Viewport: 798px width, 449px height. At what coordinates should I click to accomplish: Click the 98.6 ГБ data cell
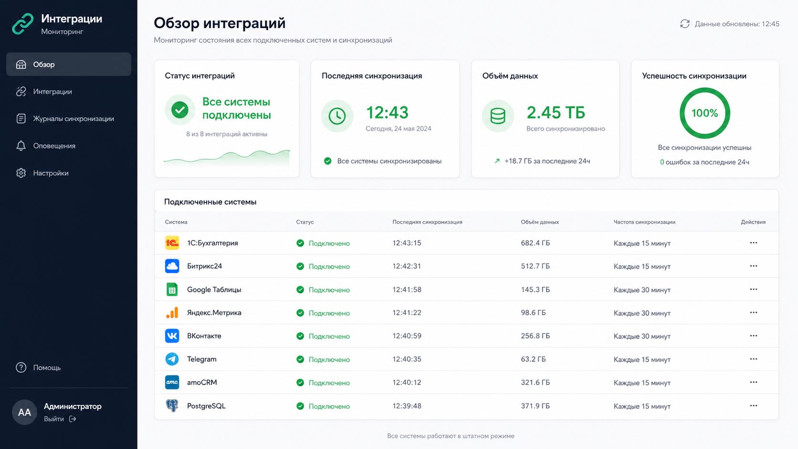coord(533,313)
